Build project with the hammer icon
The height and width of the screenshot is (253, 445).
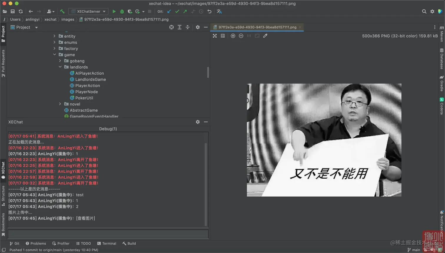coord(62,11)
